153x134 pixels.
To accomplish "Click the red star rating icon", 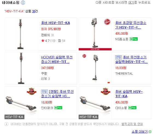I will click(x=43, y=41).
